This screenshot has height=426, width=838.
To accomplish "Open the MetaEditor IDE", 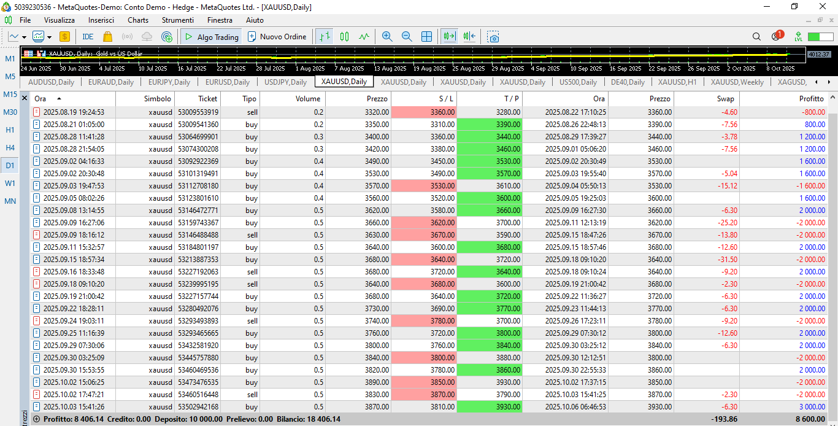I will click(x=88, y=37).
